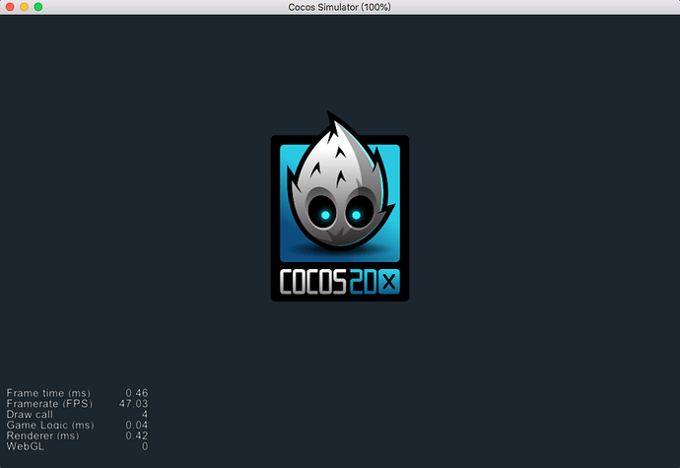Click the game logic value 0.04
Screen dimensions: 680x468
[x=137, y=425]
